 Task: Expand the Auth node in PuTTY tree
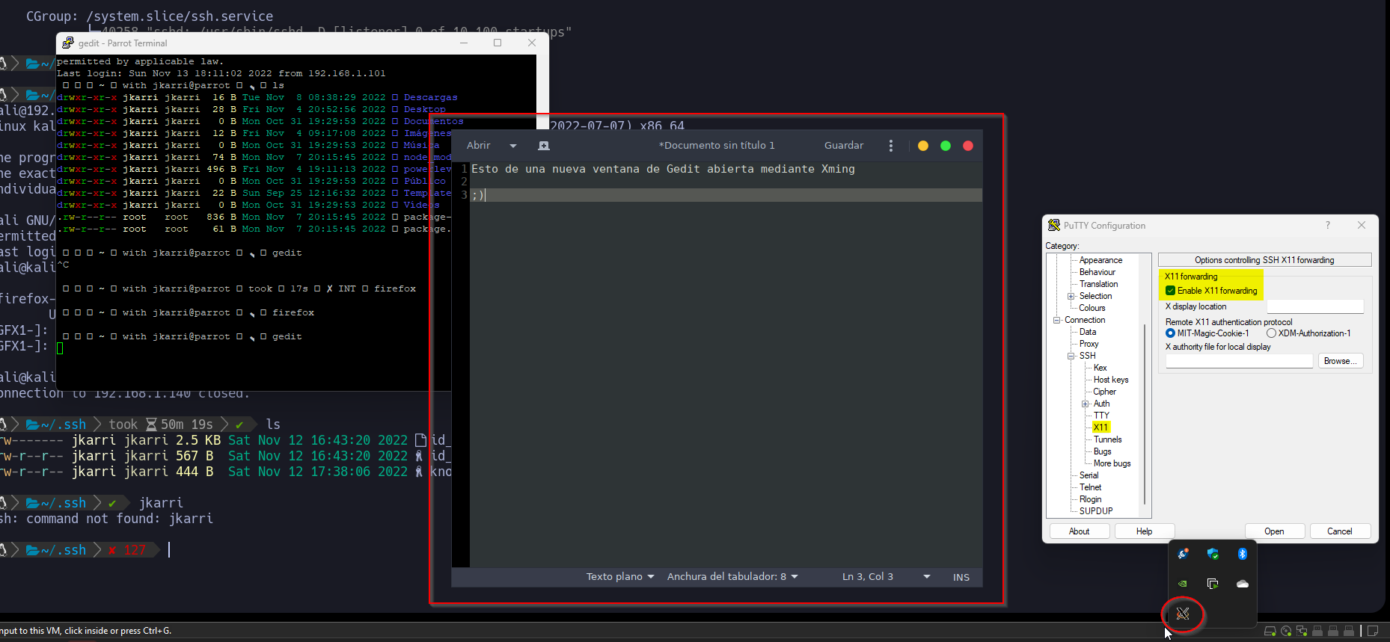(1086, 404)
